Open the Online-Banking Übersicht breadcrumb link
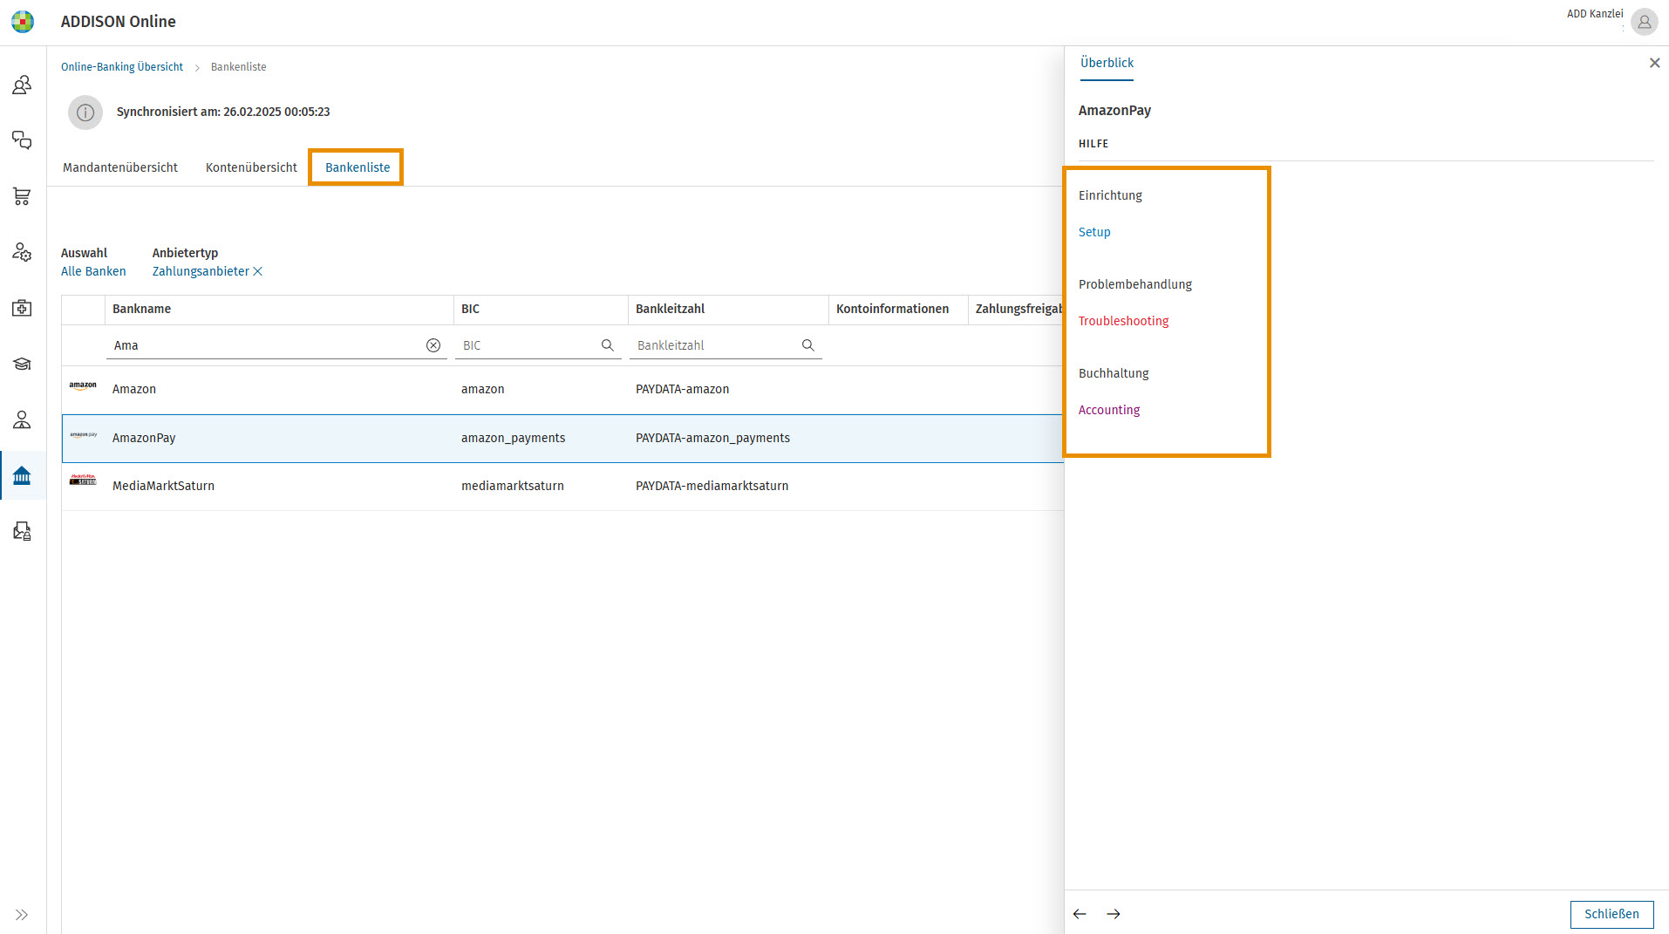The width and height of the screenshot is (1669, 934). (x=122, y=67)
